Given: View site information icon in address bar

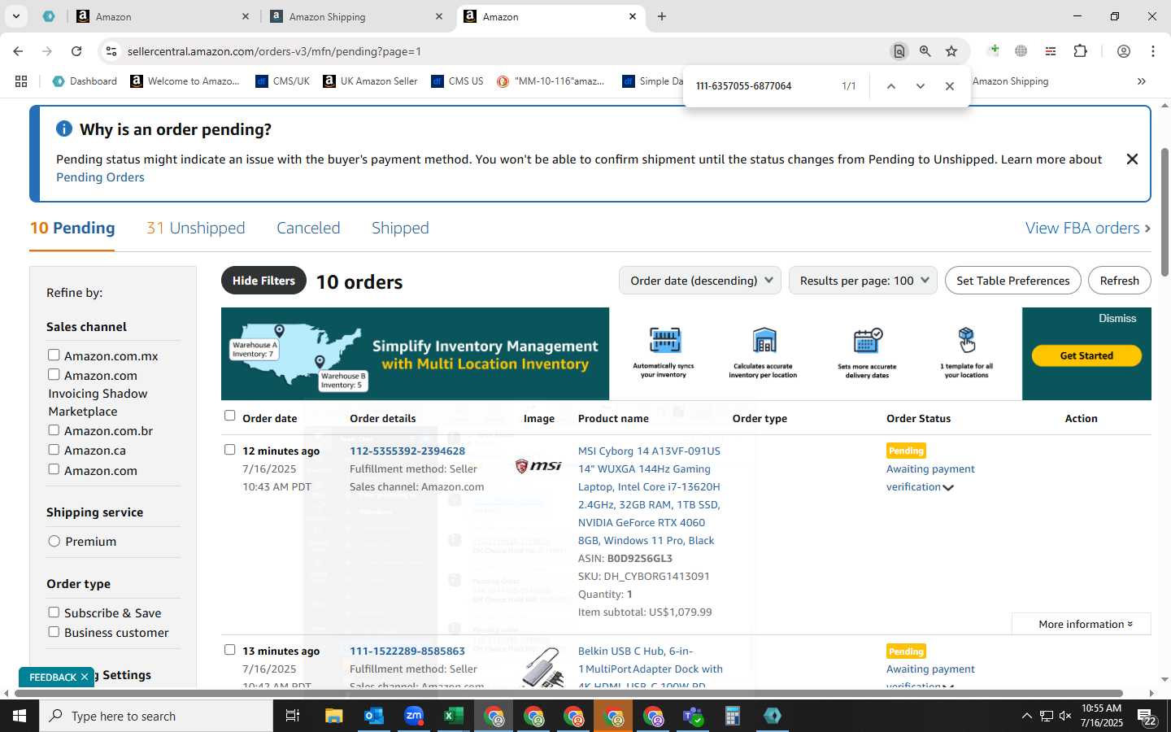Looking at the screenshot, I should [x=111, y=51].
